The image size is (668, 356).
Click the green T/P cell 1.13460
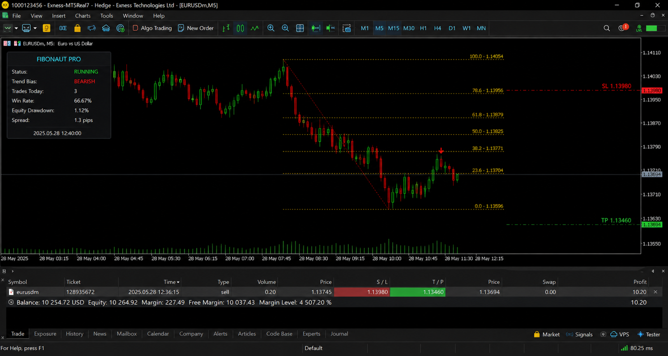(418, 292)
